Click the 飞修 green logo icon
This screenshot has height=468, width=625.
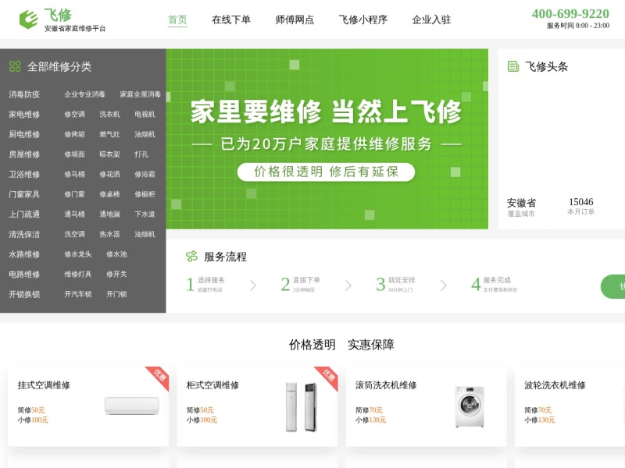[29, 19]
